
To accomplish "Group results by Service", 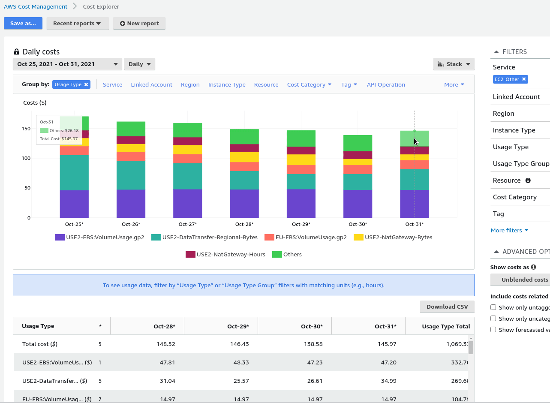I will tap(112, 84).
